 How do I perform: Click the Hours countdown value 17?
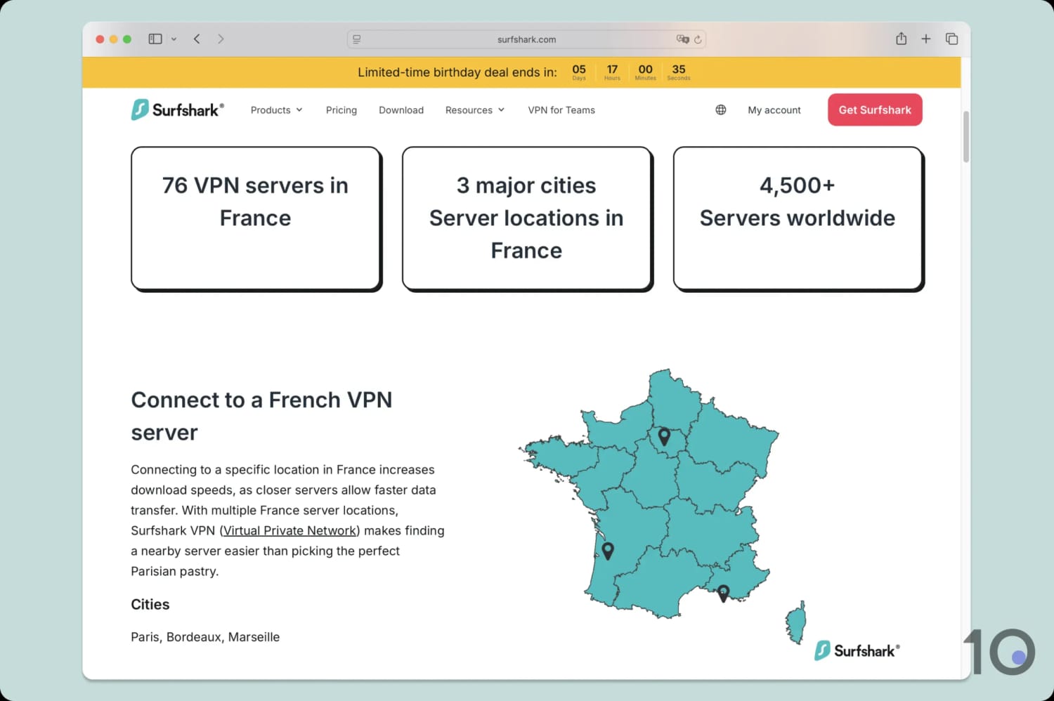pyautogui.click(x=612, y=69)
